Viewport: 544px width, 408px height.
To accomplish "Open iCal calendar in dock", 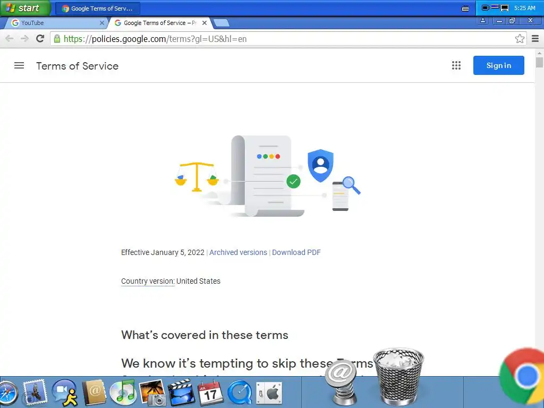I will point(210,393).
